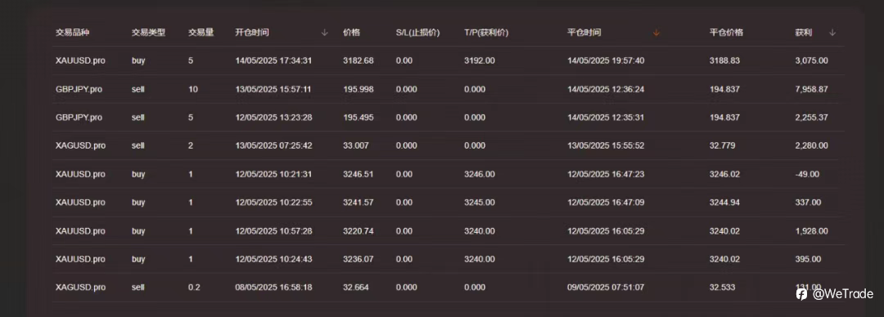This screenshot has height=317, width=884.
Task: Select the XAGUSD.pro row with profit 2,280.00
Action: (x=449, y=145)
